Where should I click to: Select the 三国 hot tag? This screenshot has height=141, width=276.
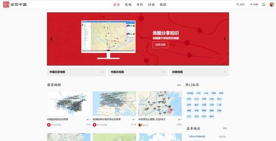coord(219,105)
